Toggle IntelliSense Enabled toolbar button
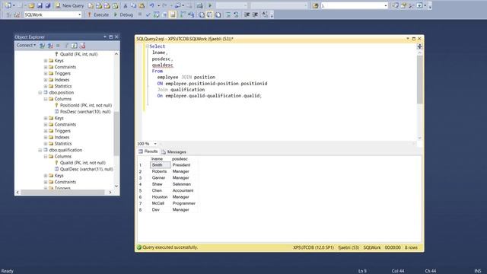Viewport: 487px width, 274px height. click(x=173, y=14)
